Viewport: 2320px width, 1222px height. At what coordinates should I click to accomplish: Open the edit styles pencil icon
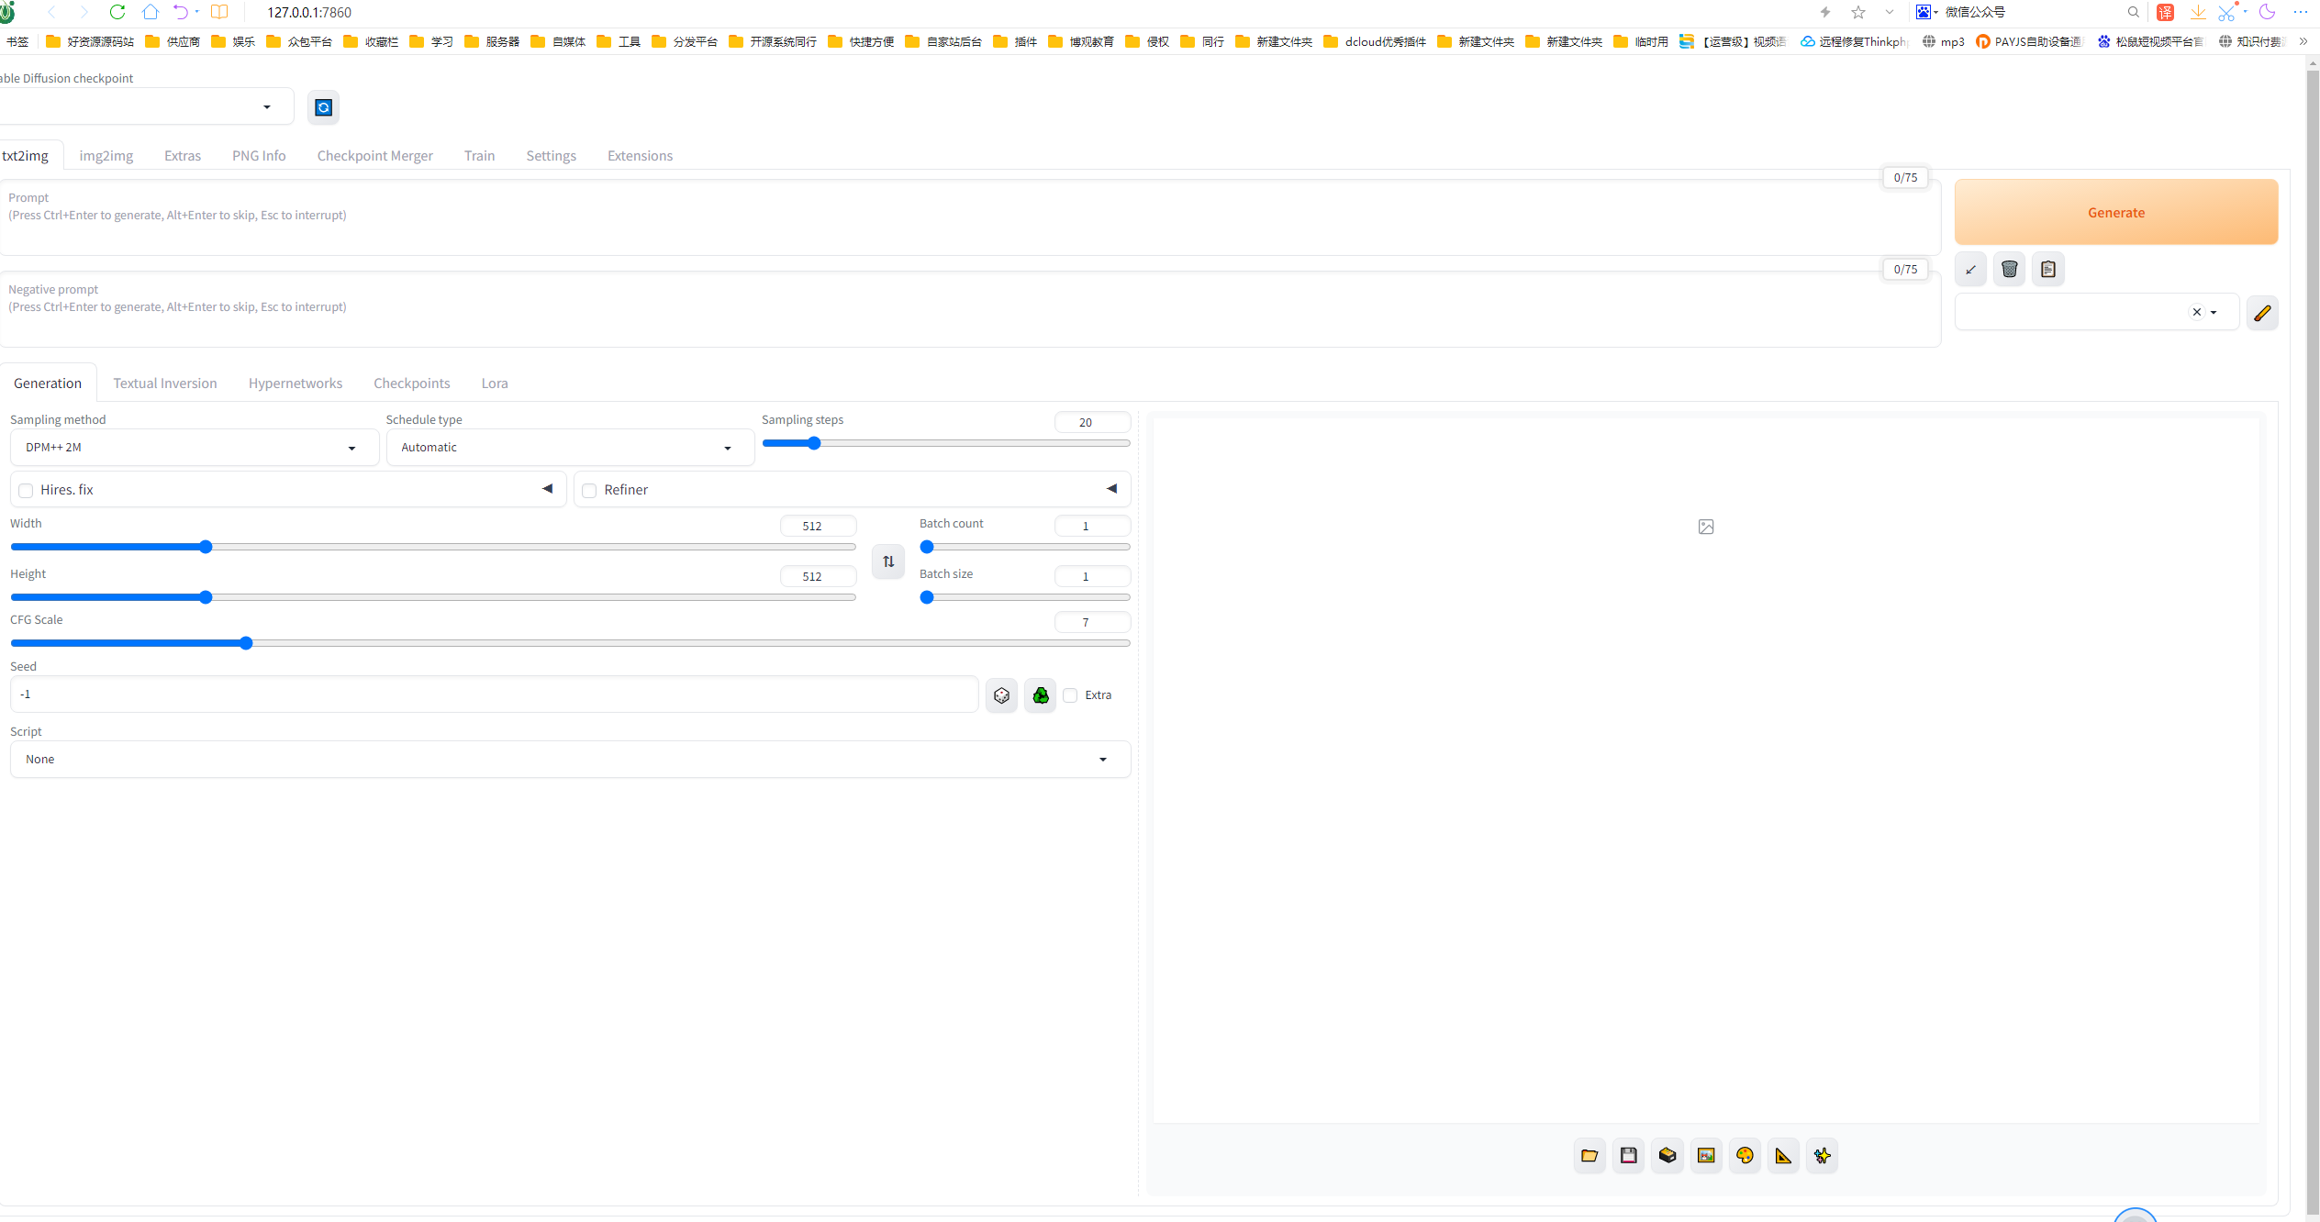(x=2262, y=313)
